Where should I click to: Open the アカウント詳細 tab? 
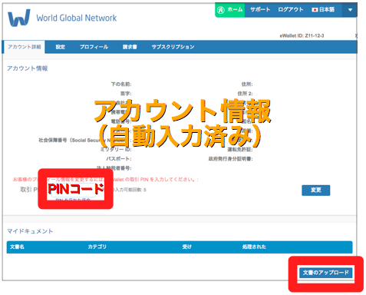click(x=25, y=47)
